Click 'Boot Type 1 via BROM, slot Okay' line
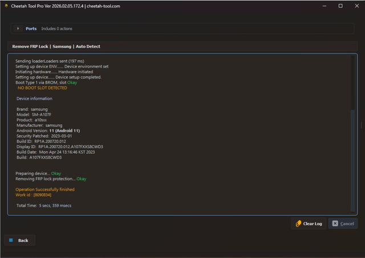The height and width of the screenshot is (258, 365). click(x=46, y=83)
